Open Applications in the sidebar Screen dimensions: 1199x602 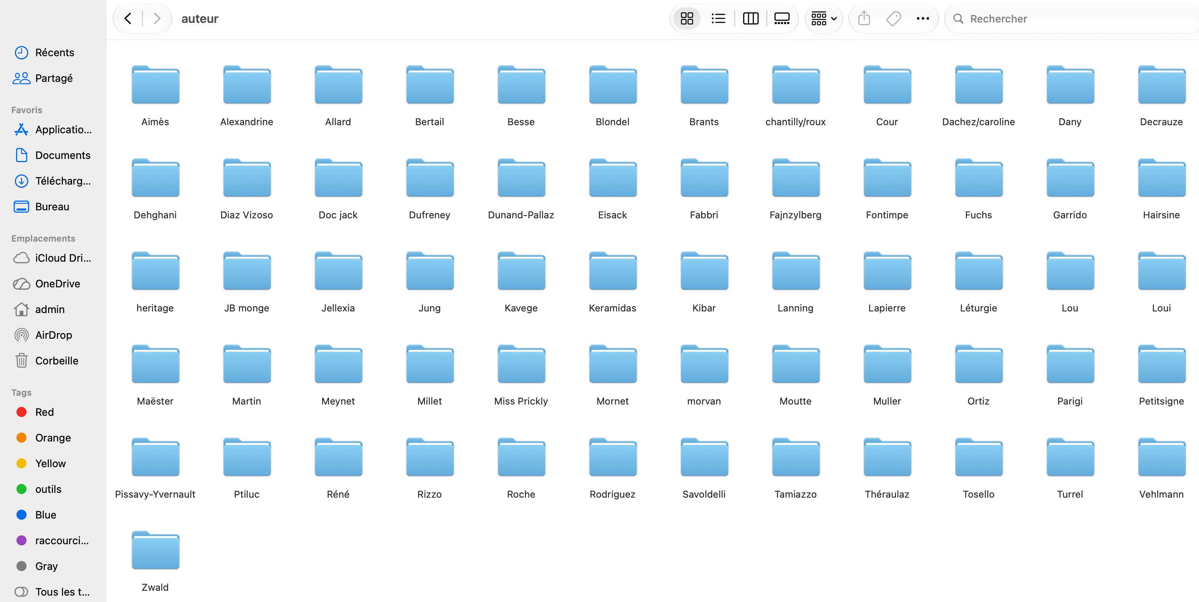click(x=53, y=130)
